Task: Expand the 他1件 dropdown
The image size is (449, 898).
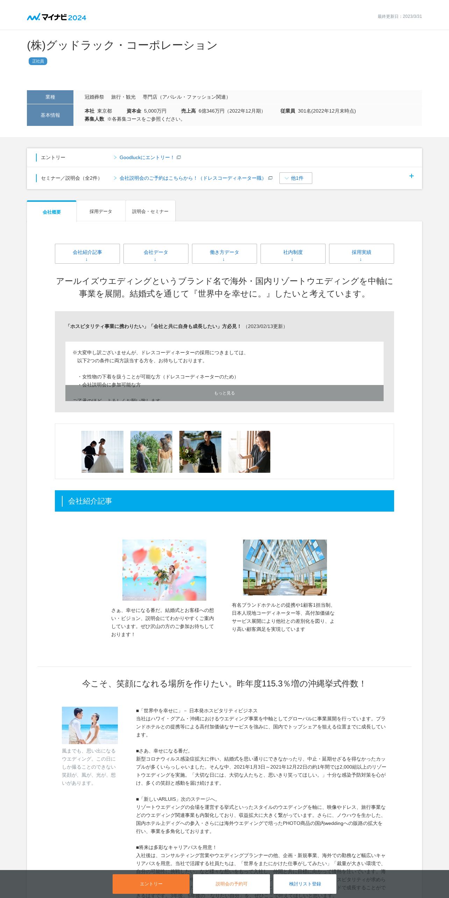Action: (x=295, y=178)
